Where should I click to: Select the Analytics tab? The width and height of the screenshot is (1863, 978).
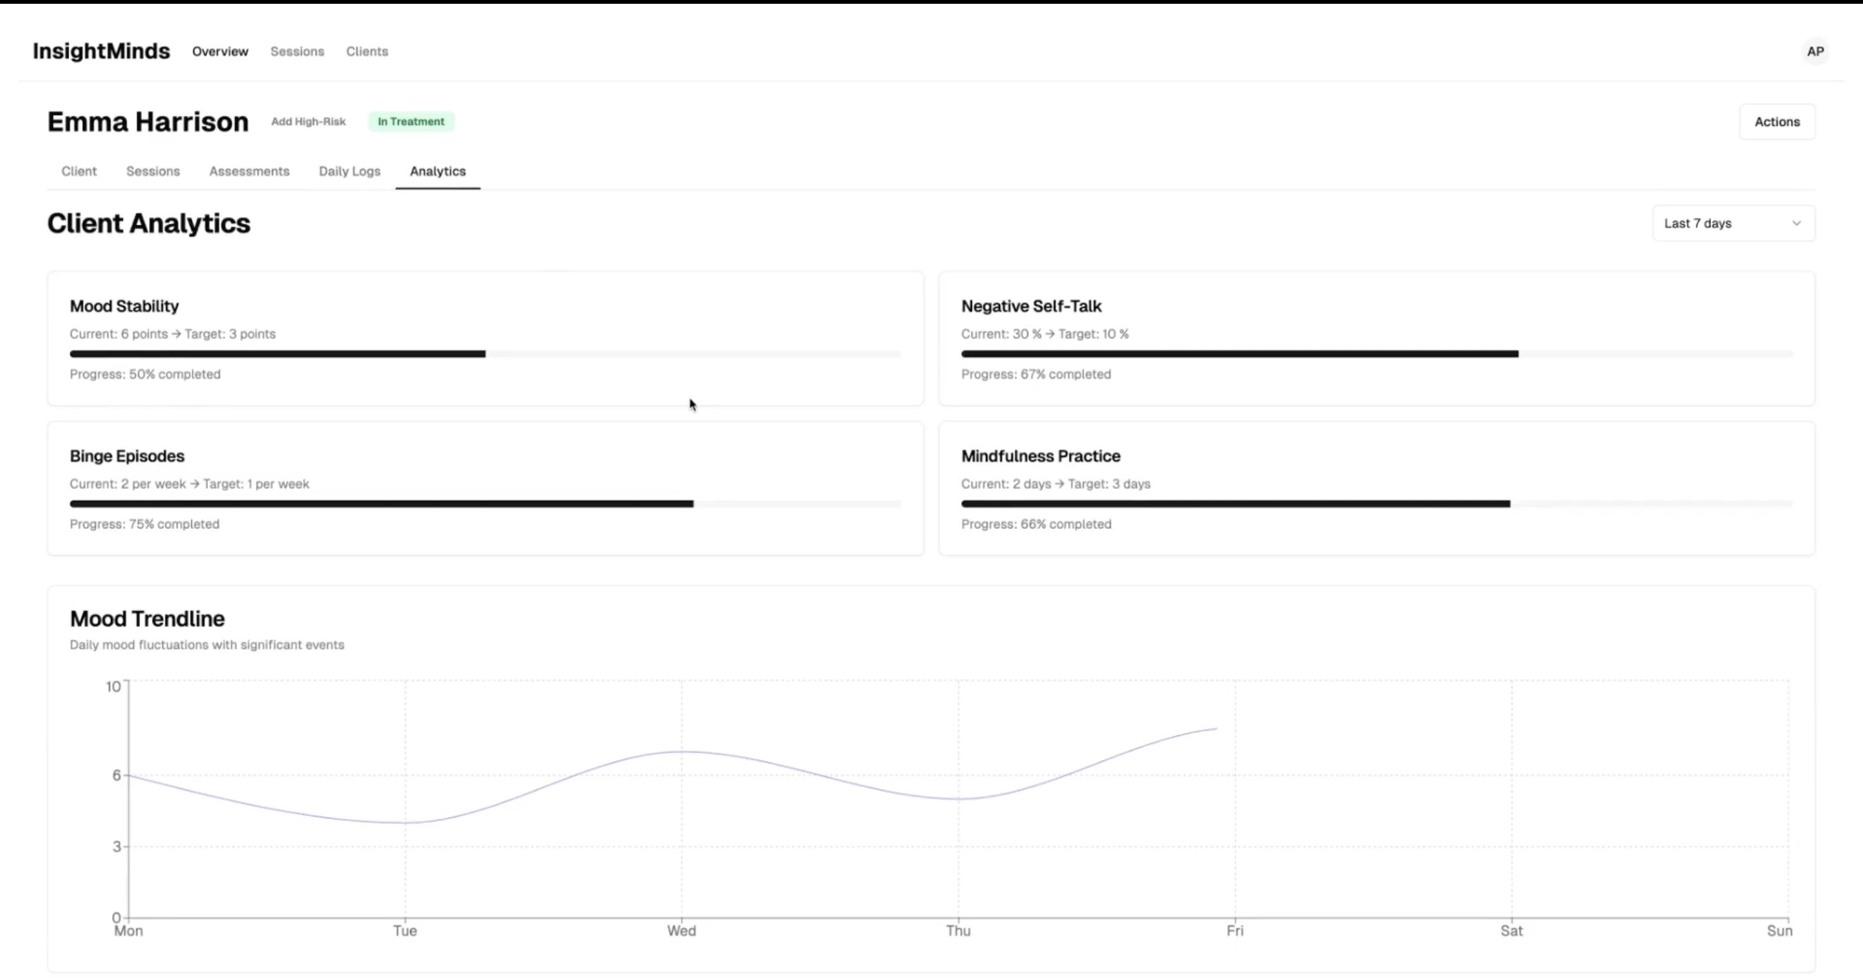click(x=437, y=171)
